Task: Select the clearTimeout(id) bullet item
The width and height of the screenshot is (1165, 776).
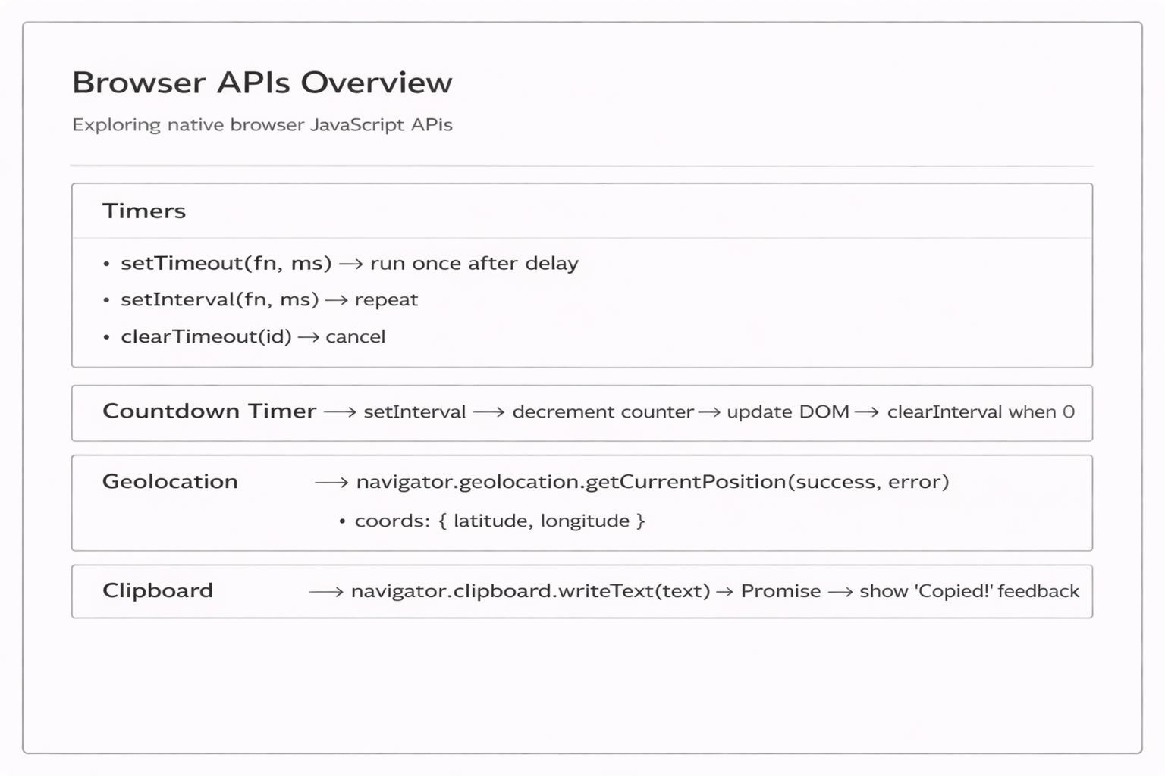Action: pyautogui.click(x=206, y=336)
